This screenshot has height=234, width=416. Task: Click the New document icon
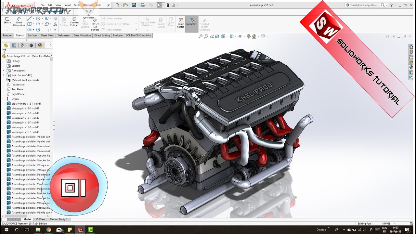coord(117,5)
